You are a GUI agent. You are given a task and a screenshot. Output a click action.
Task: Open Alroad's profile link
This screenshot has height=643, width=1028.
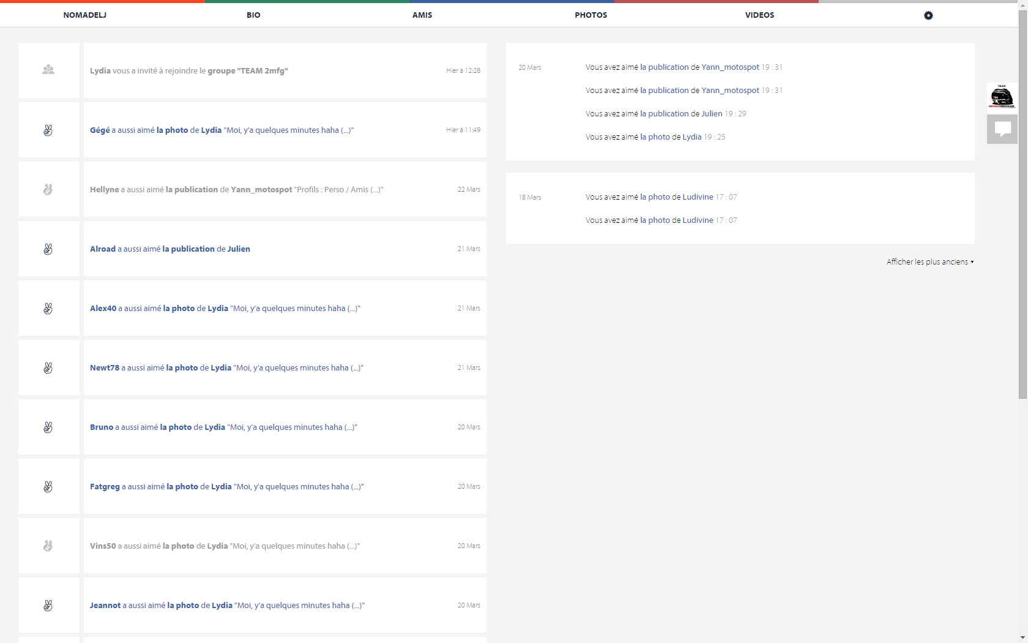click(x=103, y=249)
